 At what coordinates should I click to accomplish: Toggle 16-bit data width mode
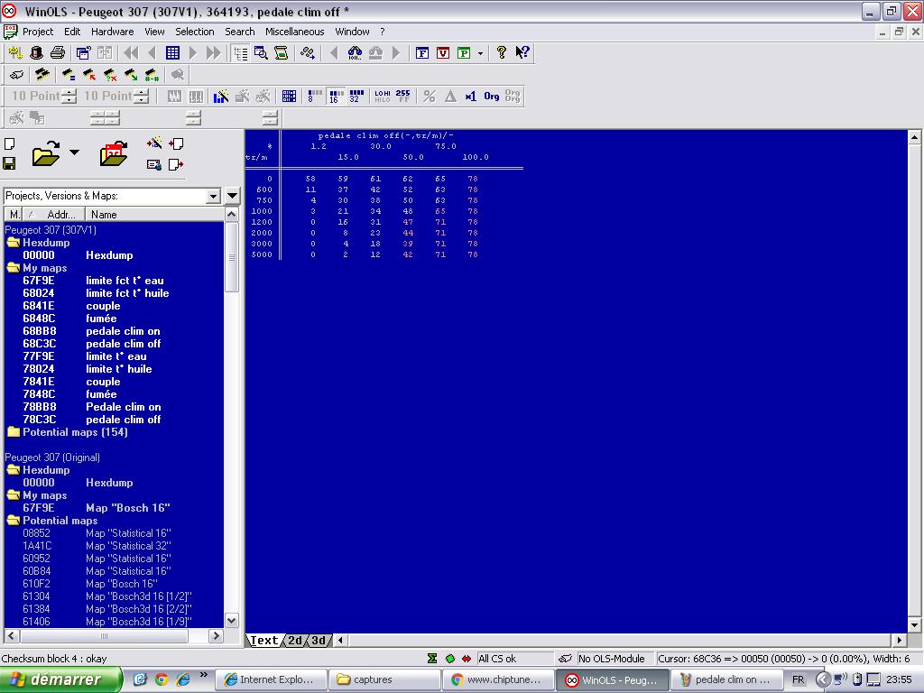click(x=335, y=97)
